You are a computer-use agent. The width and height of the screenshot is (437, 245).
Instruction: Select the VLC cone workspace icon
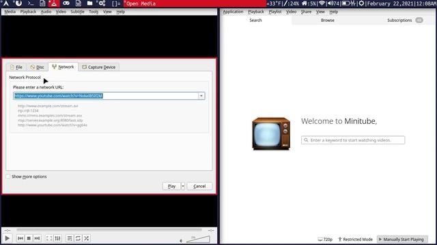click(54, 3)
